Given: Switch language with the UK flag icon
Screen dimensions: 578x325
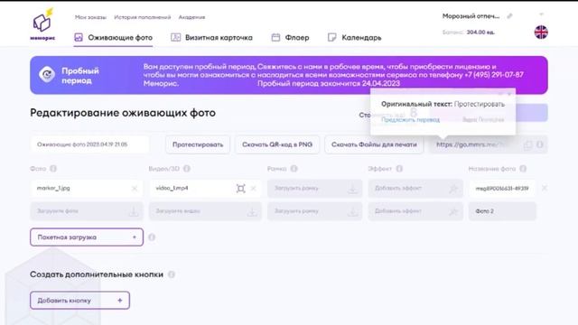Looking at the screenshot, I should click(541, 32).
